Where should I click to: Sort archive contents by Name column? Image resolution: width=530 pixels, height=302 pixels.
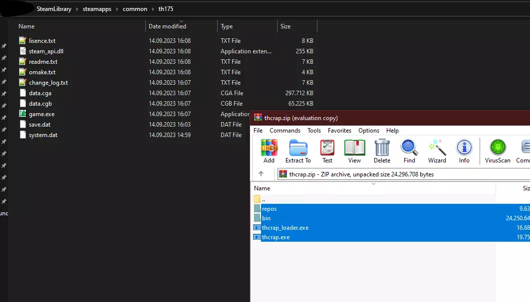[x=262, y=188]
